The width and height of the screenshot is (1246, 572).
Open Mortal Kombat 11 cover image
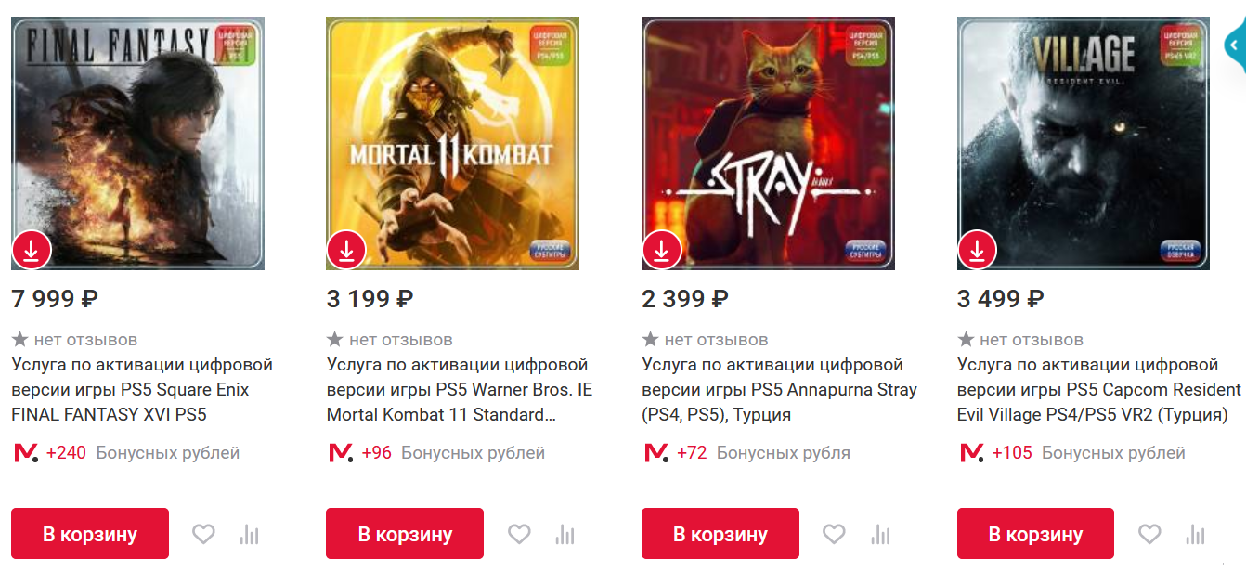click(x=453, y=143)
